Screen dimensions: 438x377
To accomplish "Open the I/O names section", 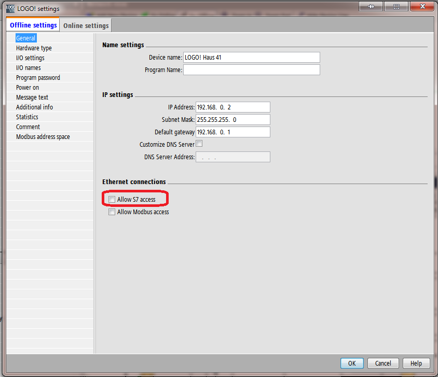I will point(28,68).
